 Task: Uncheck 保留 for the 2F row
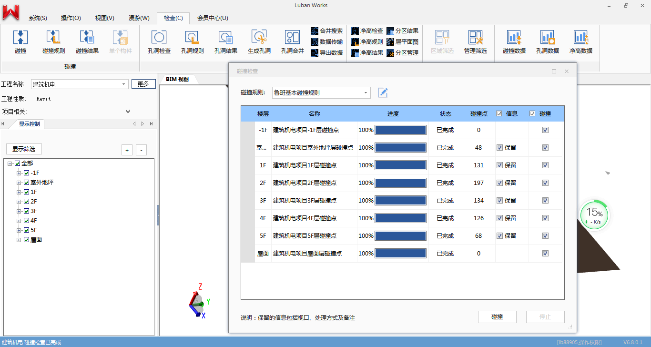tap(499, 183)
